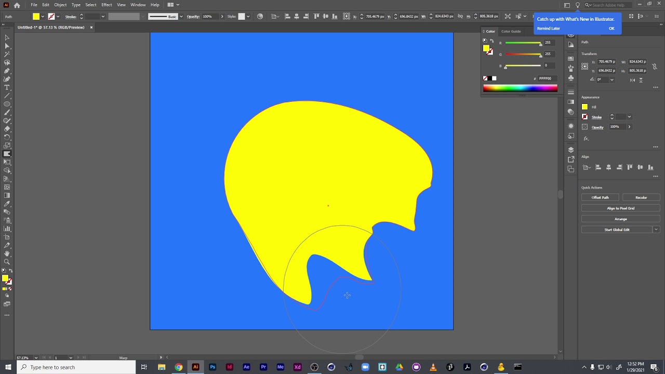Image resolution: width=665 pixels, height=374 pixels.
Task: Select the None swatch in Color panel
Action: coord(485,78)
